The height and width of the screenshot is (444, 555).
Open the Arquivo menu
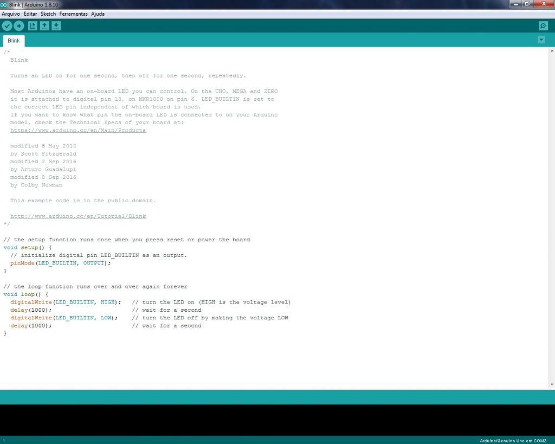(11, 14)
